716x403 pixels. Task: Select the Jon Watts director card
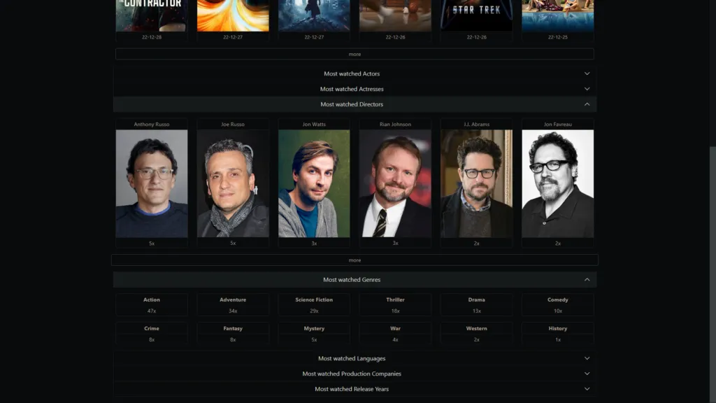pos(314,183)
